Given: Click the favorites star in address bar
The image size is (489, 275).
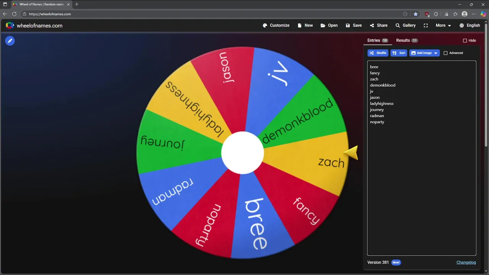Looking at the screenshot, I should [x=416, y=14].
